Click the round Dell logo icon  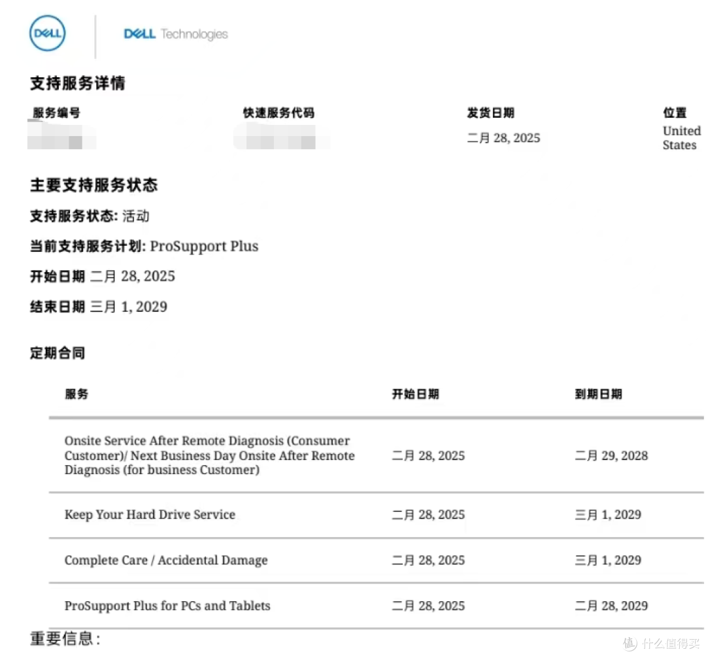point(47,33)
